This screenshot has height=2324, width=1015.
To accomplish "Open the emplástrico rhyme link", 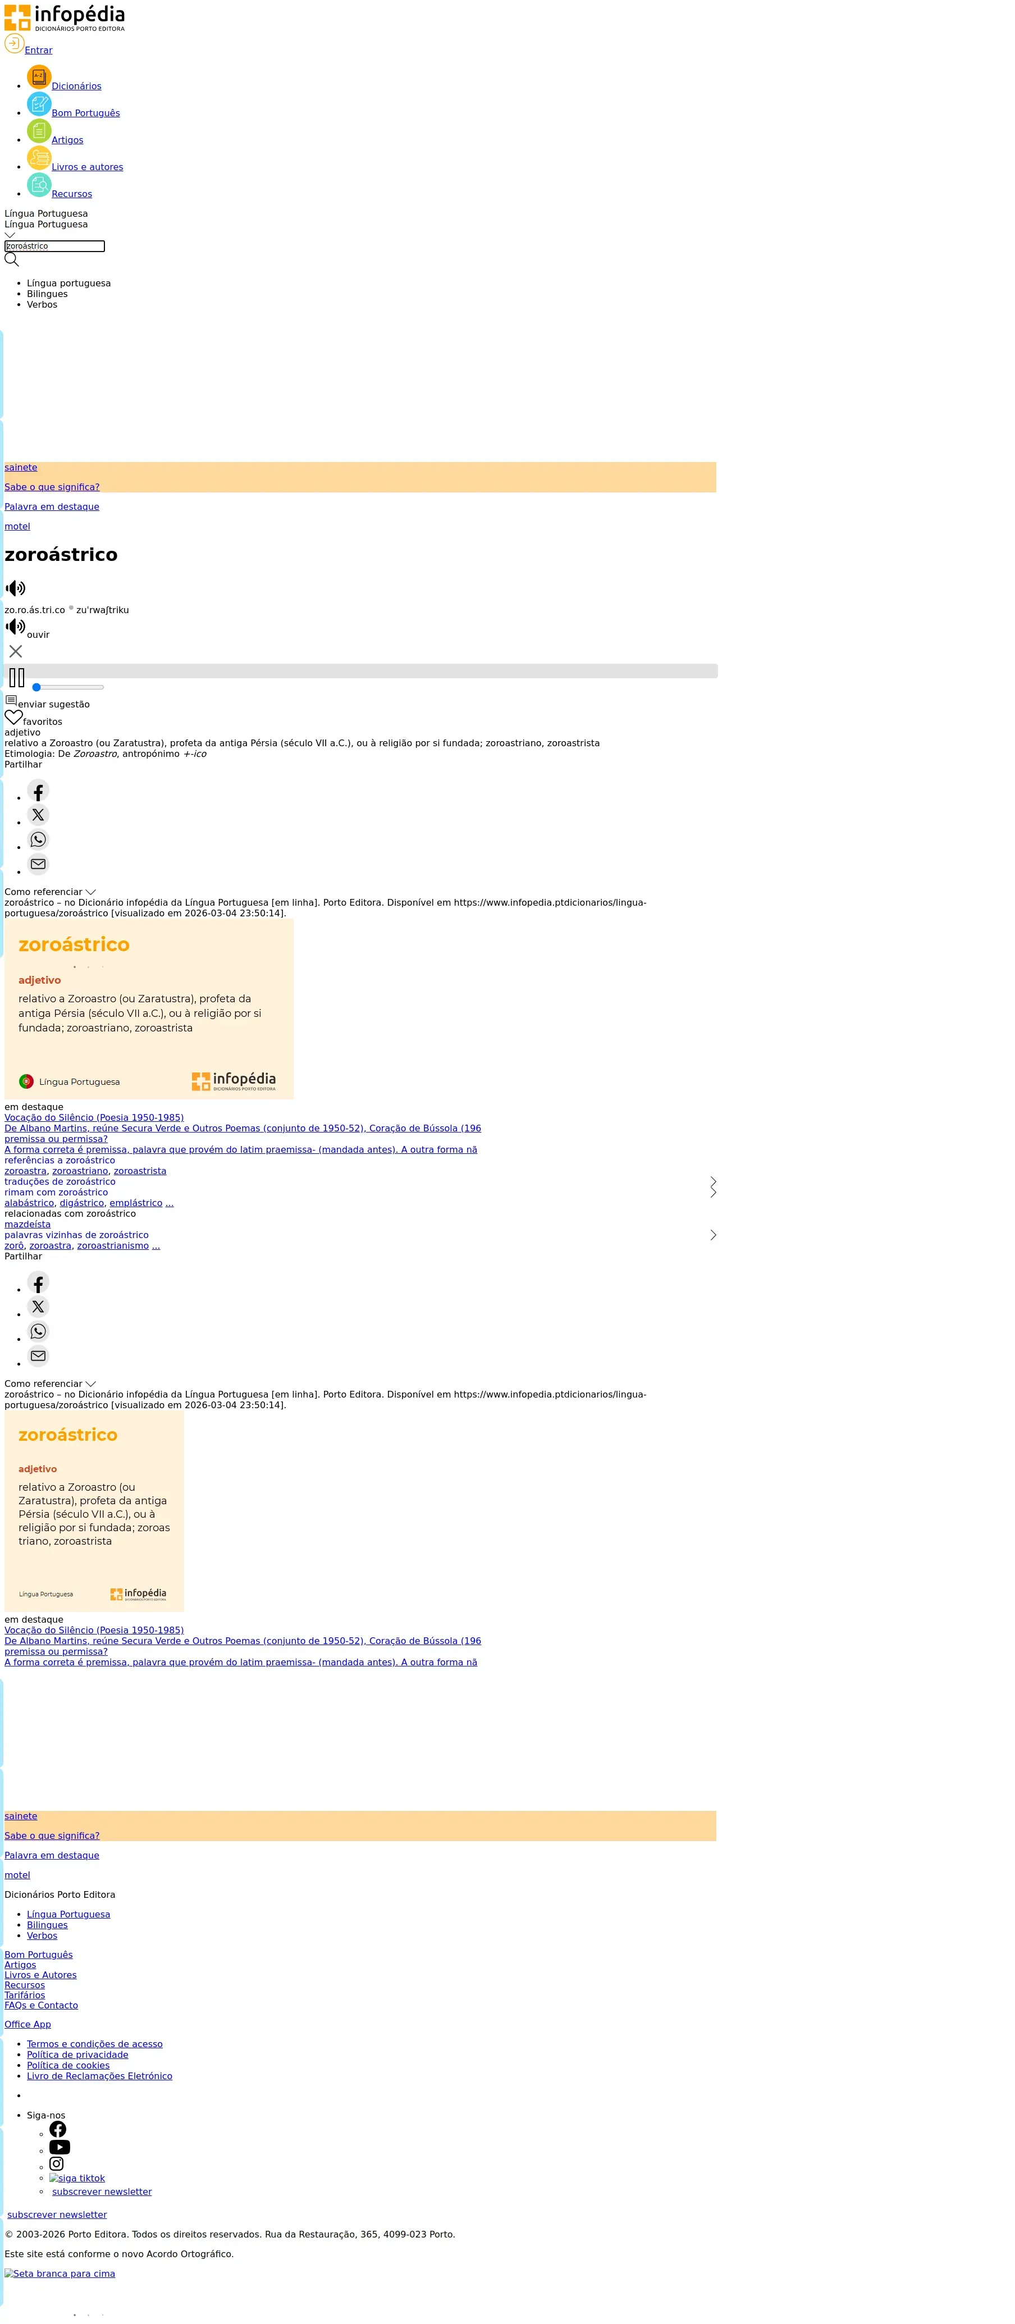I will click(x=136, y=1203).
